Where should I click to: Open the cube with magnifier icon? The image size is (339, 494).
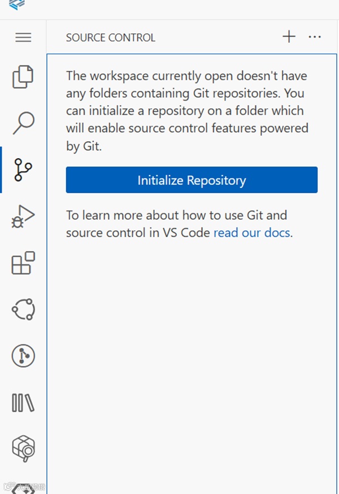point(23,449)
